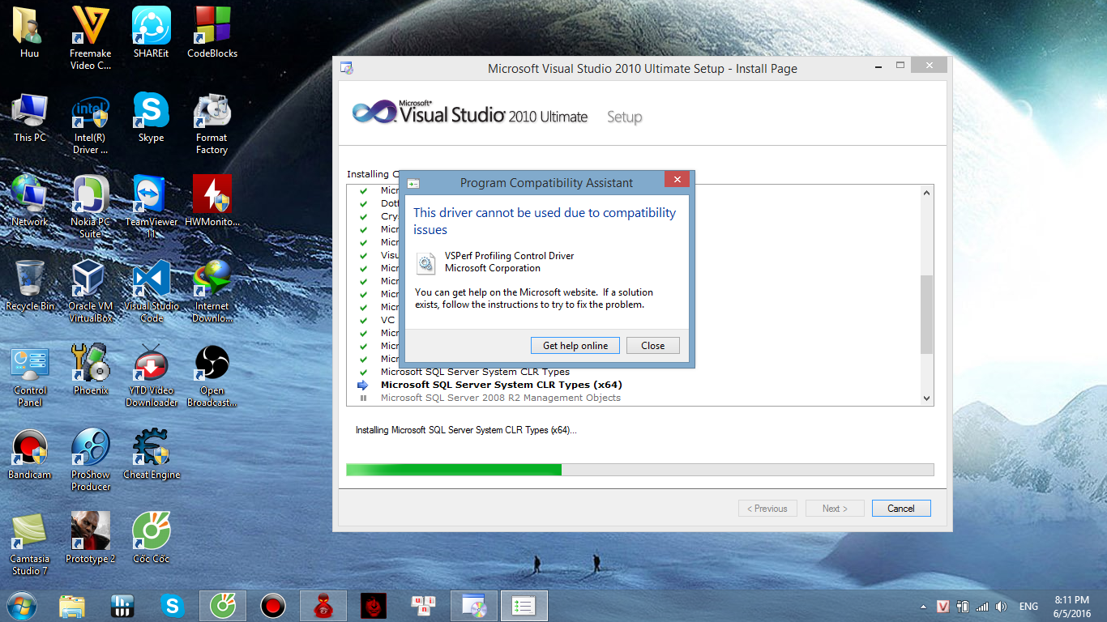This screenshot has width=1107, height=622.
Task: Open Cheat Engine desktop icon
Action: [x=151, y=454]
